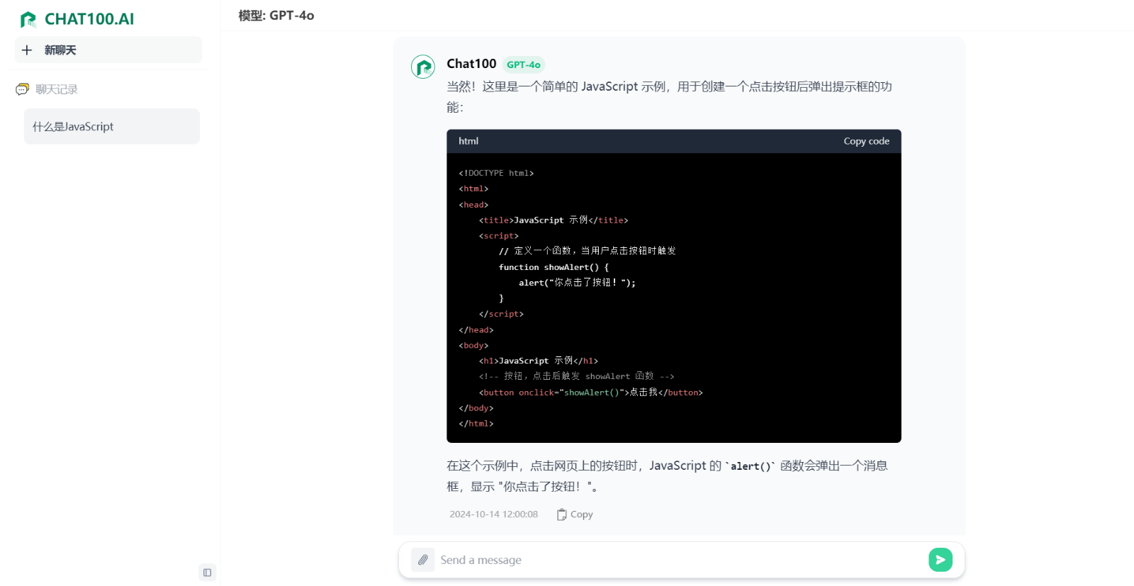Click the <!DOCTYPE html> code line
The image size is (1134, 586).
pos(496,173)
